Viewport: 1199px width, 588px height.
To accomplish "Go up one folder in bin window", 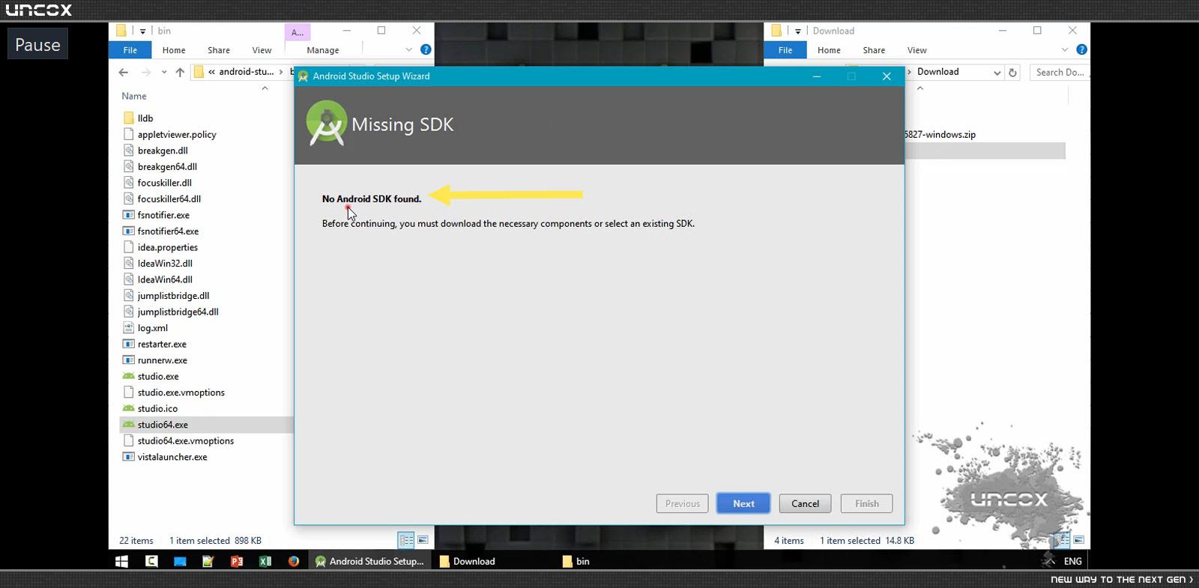I will (x=180, y=72).
